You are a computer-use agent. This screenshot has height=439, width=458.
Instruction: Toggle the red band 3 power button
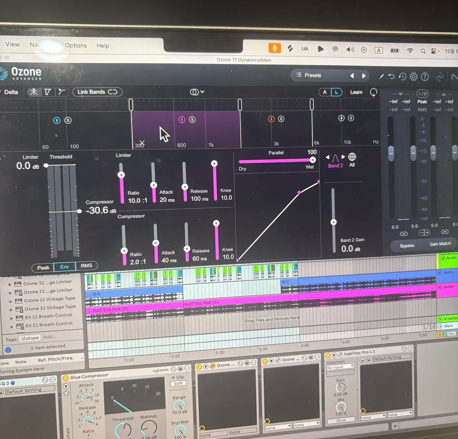pyautogui.click(x=271, y=119)
